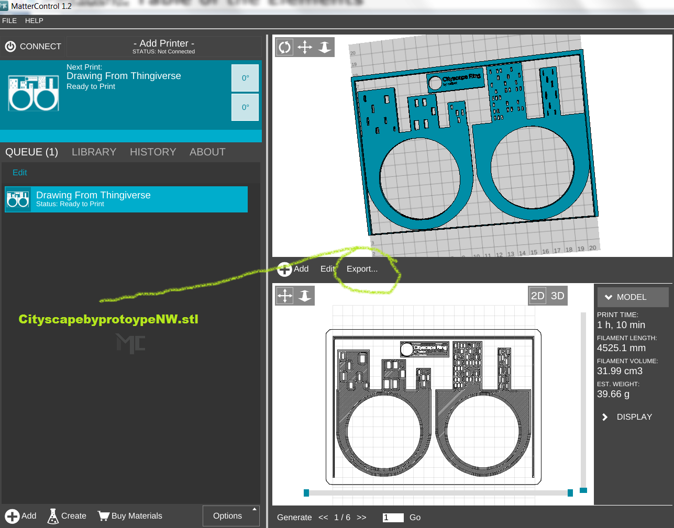Open the HELP menu
This screenshot has height=528, width=674.
tap(34, 21)
